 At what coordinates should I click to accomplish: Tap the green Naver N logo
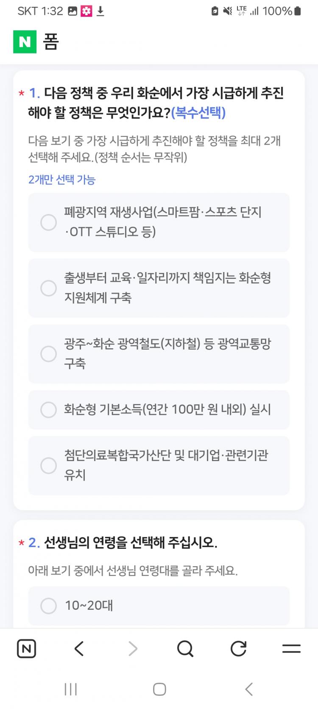(x=25, y=42)
